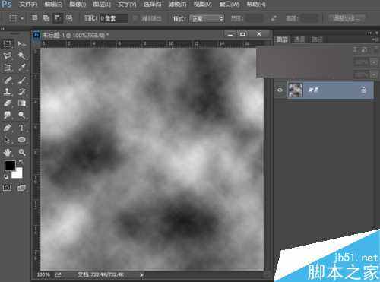
Task: Open the 滤镜 (Filter) menu
Action: [x=178, y=5]
